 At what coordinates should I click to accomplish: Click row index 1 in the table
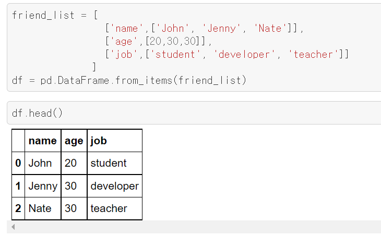pyautogui.click(x=18, y=186)
